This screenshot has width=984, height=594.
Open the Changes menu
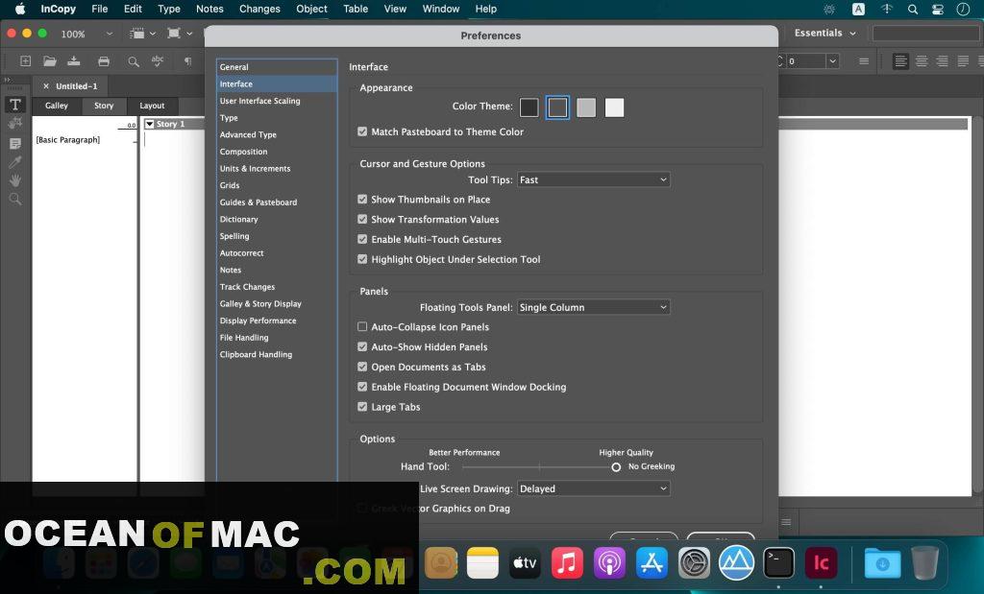point(259,9)
